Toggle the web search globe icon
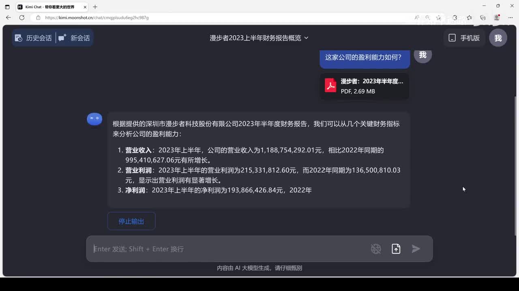 tap(376, 249)
